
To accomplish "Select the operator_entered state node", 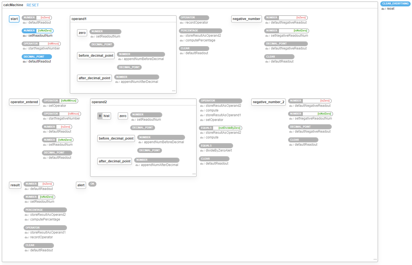I will point(24,102).
